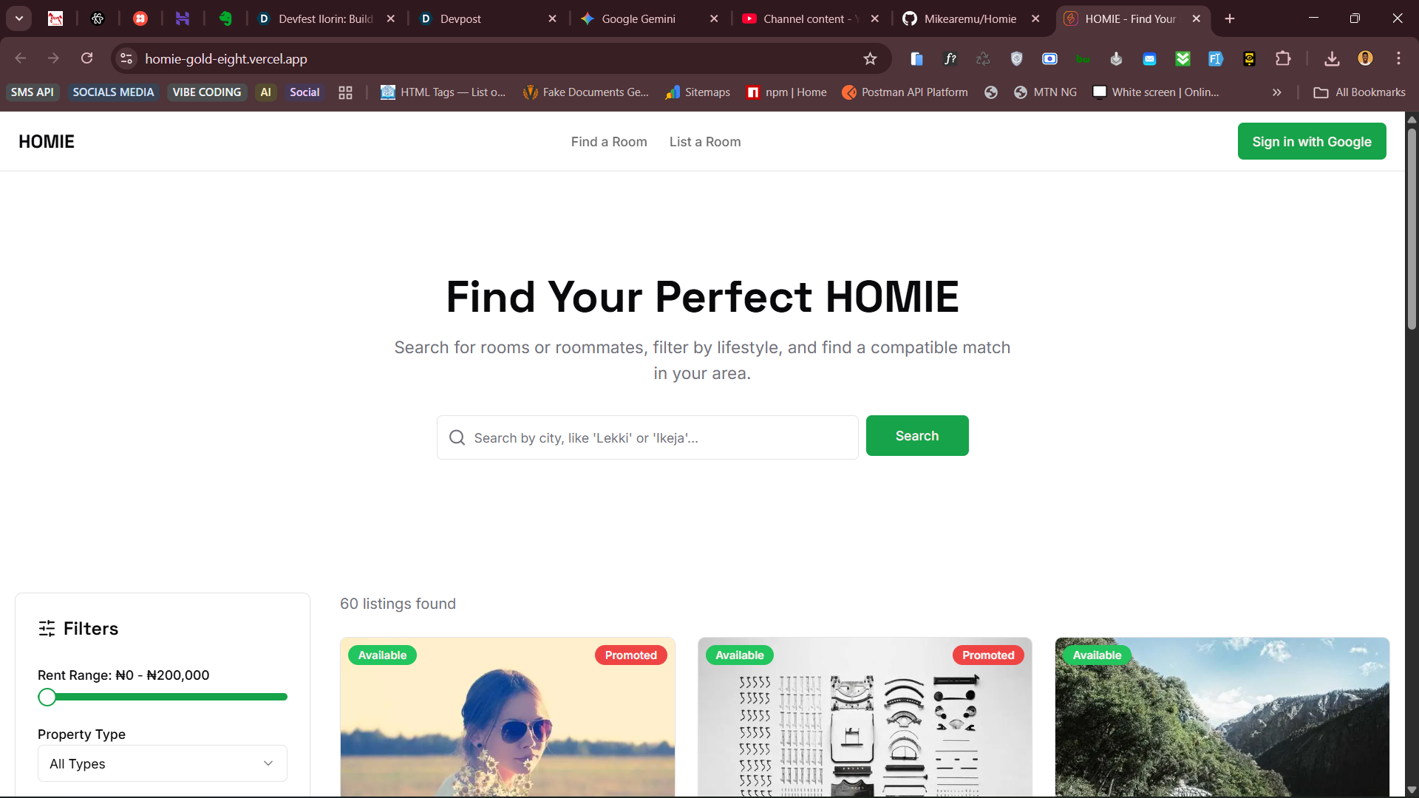Expand the tab search dropdown arrow

click(19, 18)
